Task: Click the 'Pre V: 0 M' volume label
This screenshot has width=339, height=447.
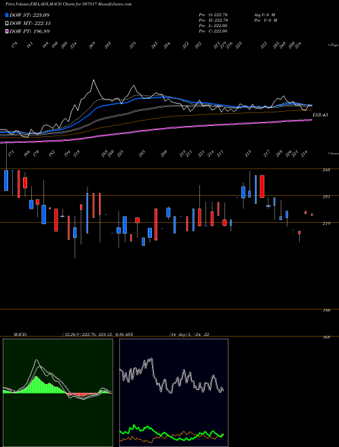Action: [x=265, y=20]
